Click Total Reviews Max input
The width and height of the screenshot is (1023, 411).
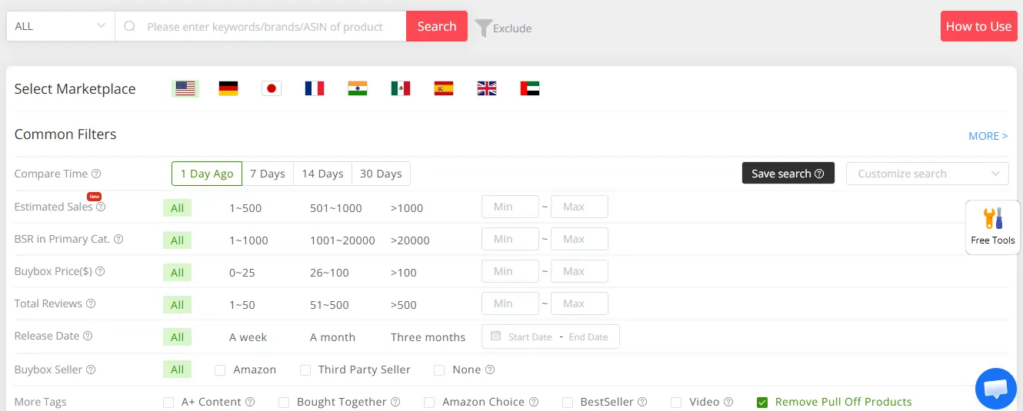tap(579, 303)
